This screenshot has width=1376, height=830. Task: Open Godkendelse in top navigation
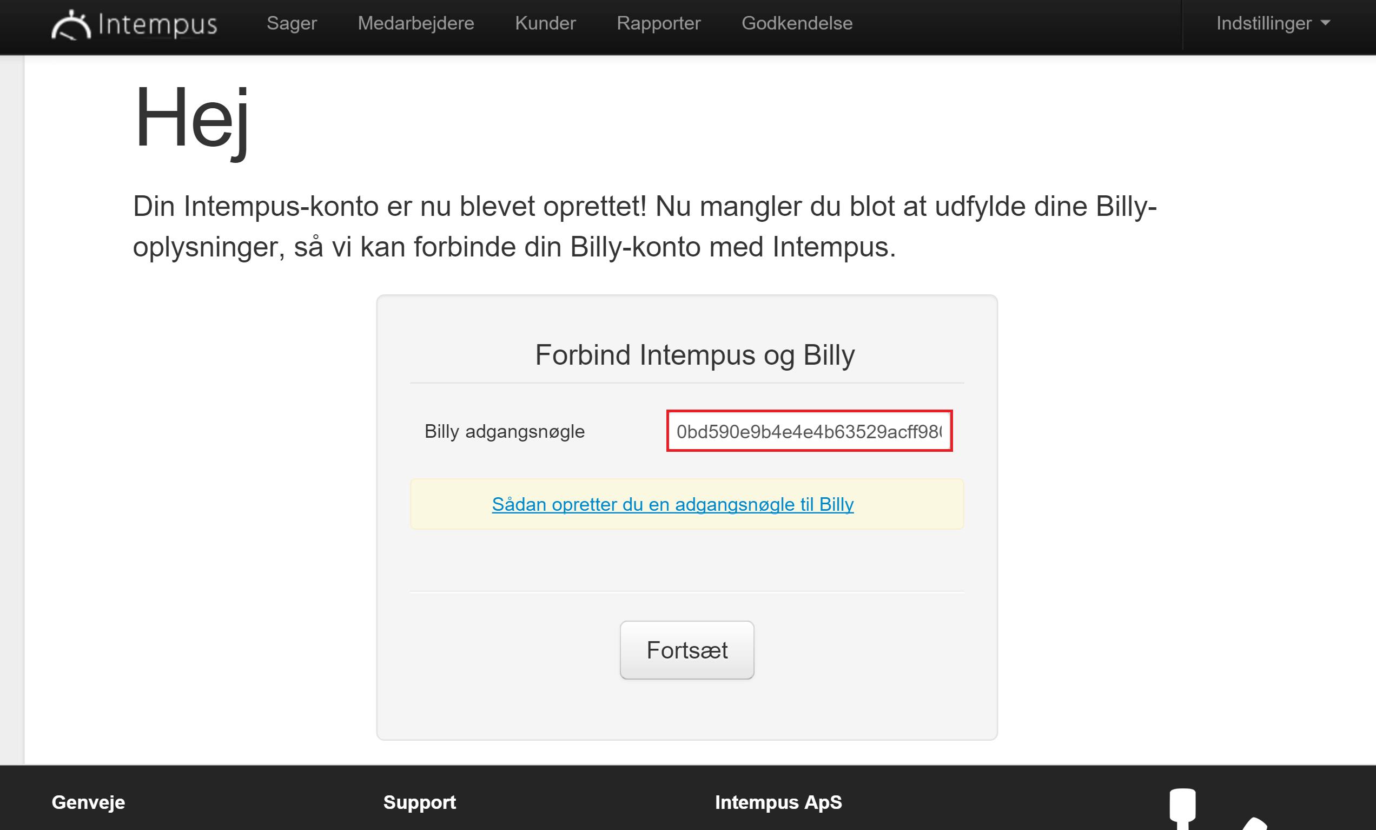797,23
